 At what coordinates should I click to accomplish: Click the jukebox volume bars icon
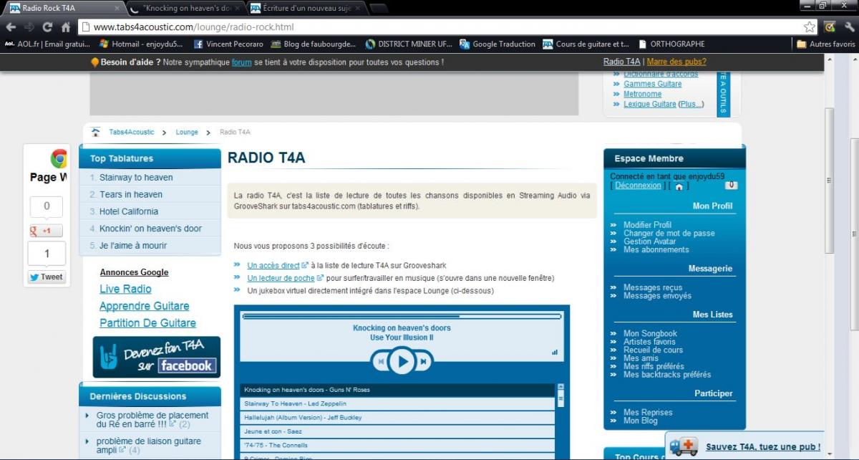554,352
